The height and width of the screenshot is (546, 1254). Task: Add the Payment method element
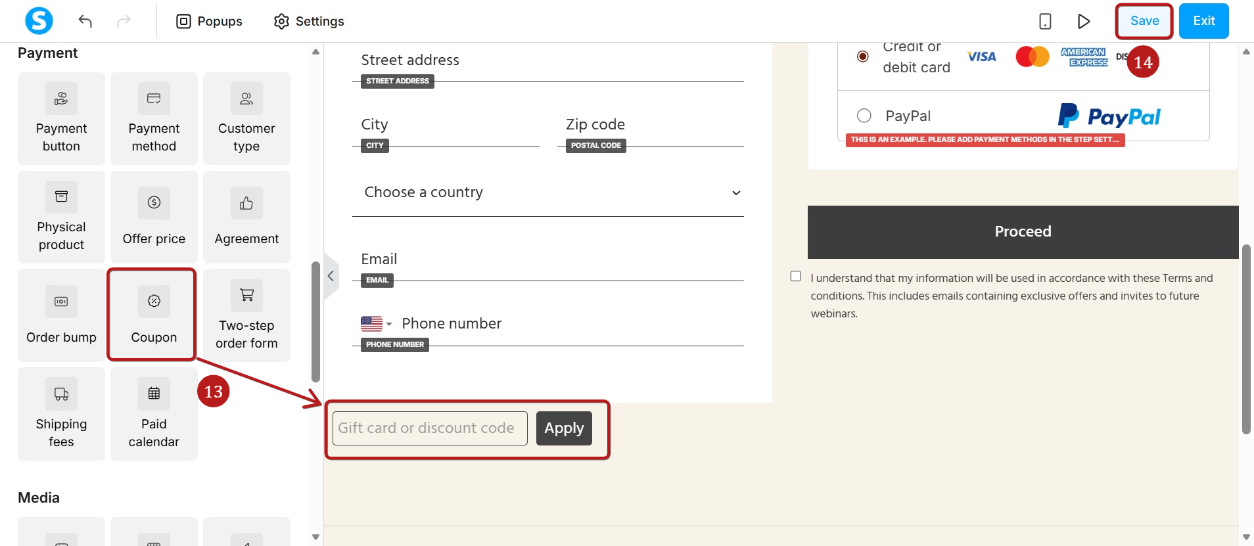(154, 118)
